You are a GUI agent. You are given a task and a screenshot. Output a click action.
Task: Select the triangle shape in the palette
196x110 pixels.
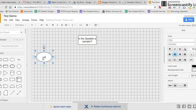[6, 73]
